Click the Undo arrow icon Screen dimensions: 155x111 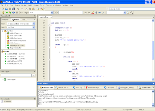(18, 9)
